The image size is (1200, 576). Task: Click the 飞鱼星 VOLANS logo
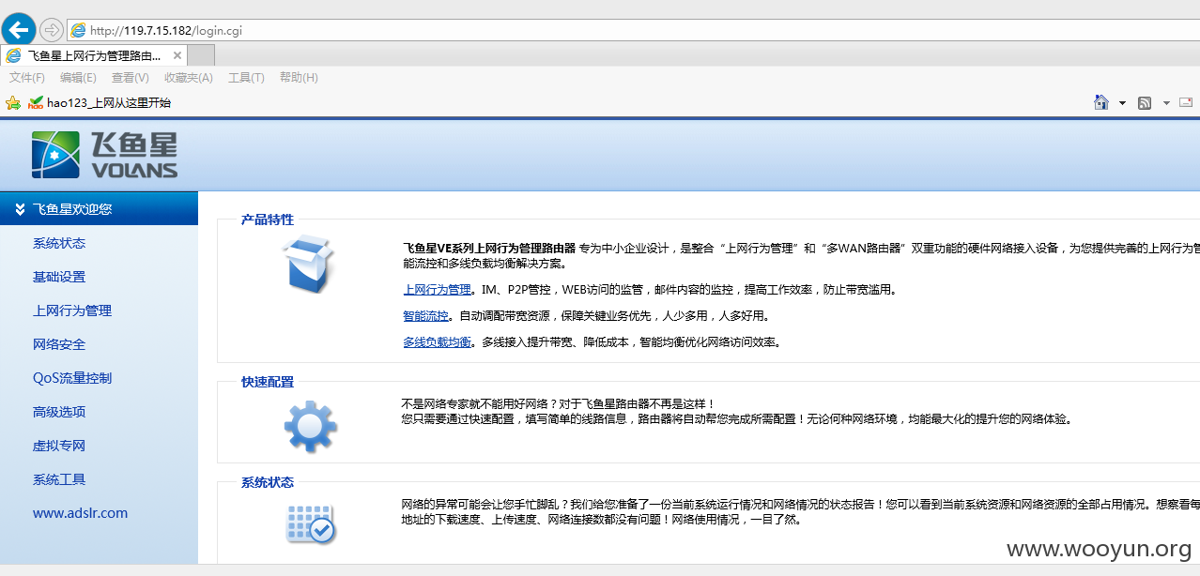104,155
